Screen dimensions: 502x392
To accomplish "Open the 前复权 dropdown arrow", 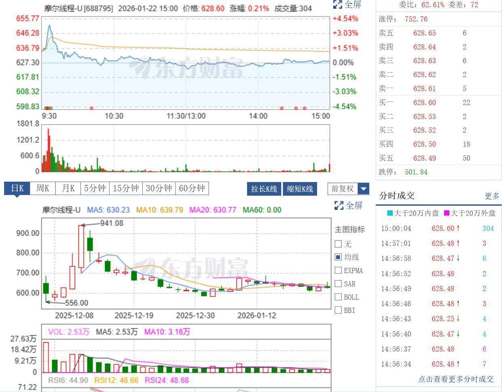I will pyautogui.click(x=364, y=189).
